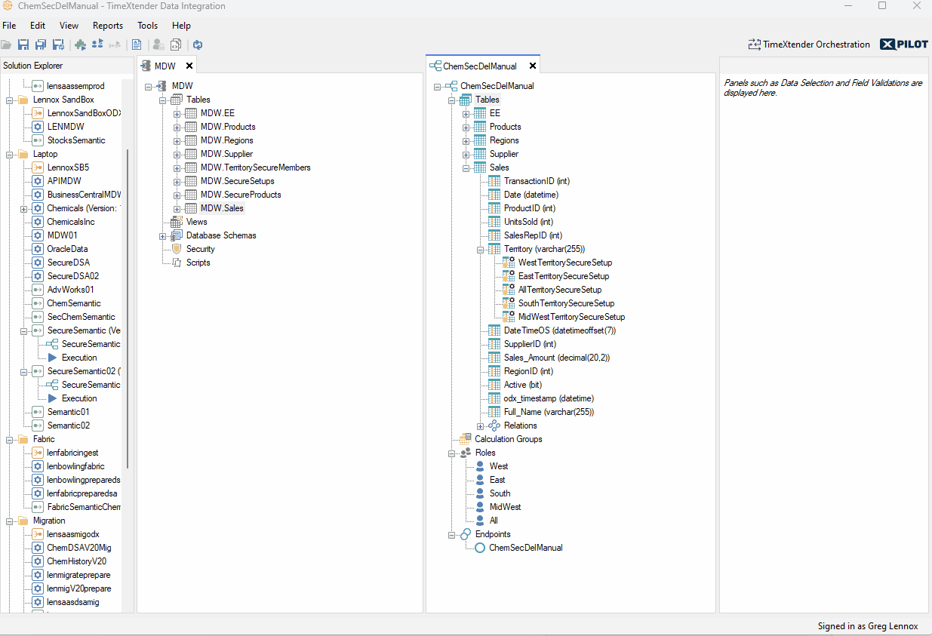Open the View menu
The height and width of the screenshot is (636, 932).
69,26
